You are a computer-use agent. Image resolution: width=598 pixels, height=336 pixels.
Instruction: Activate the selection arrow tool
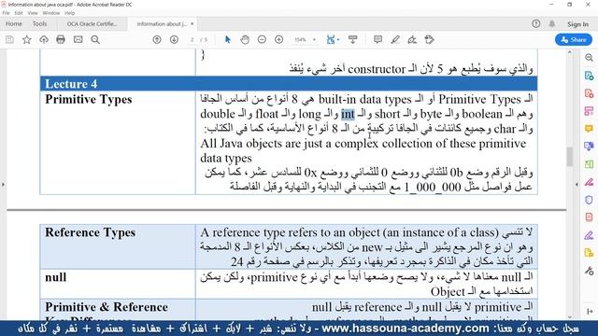tap(228, 39)
